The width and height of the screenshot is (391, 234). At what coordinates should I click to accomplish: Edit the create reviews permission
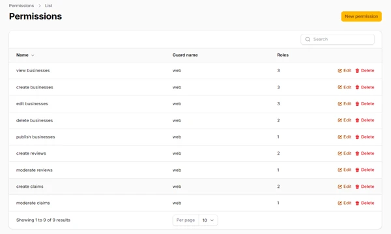point(344,153)
